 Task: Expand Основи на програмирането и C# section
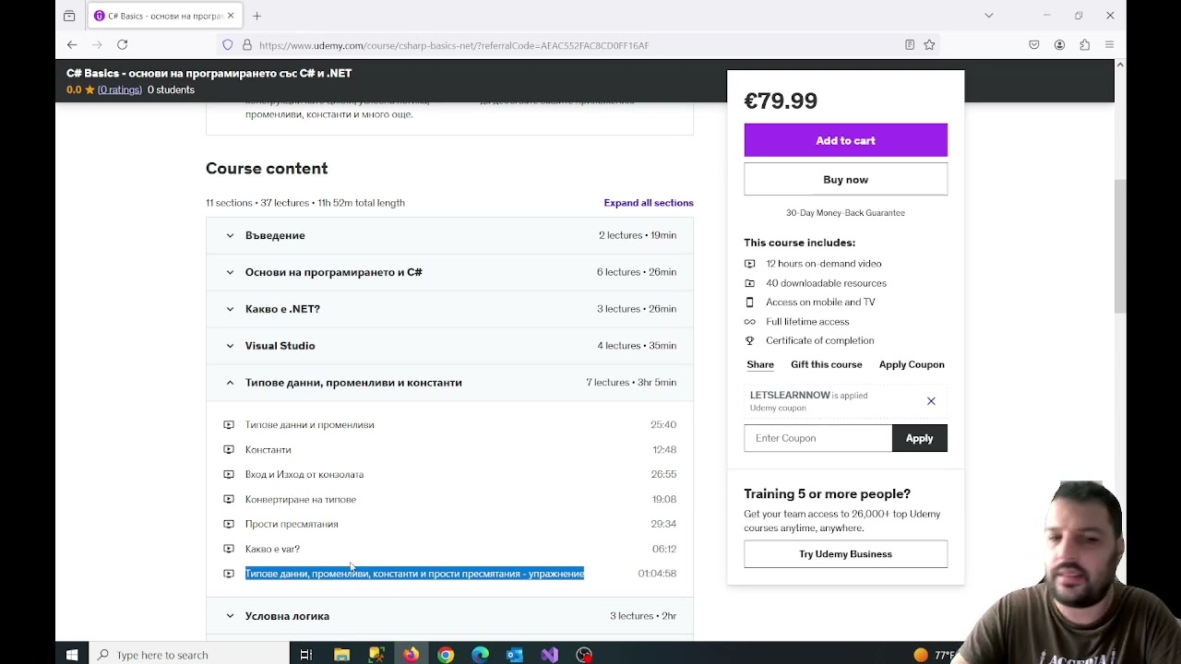[449, 272]
